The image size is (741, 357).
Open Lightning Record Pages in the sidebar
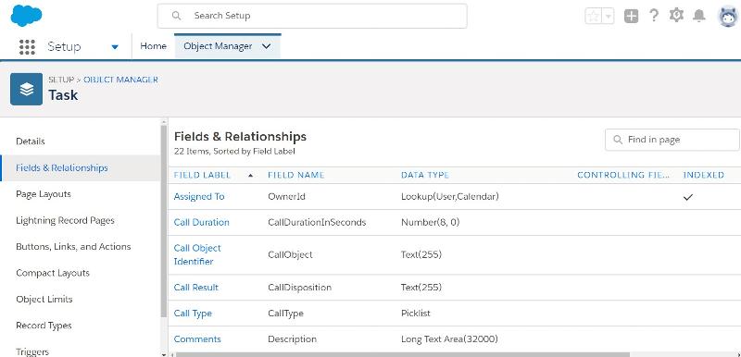pos(65,221)
